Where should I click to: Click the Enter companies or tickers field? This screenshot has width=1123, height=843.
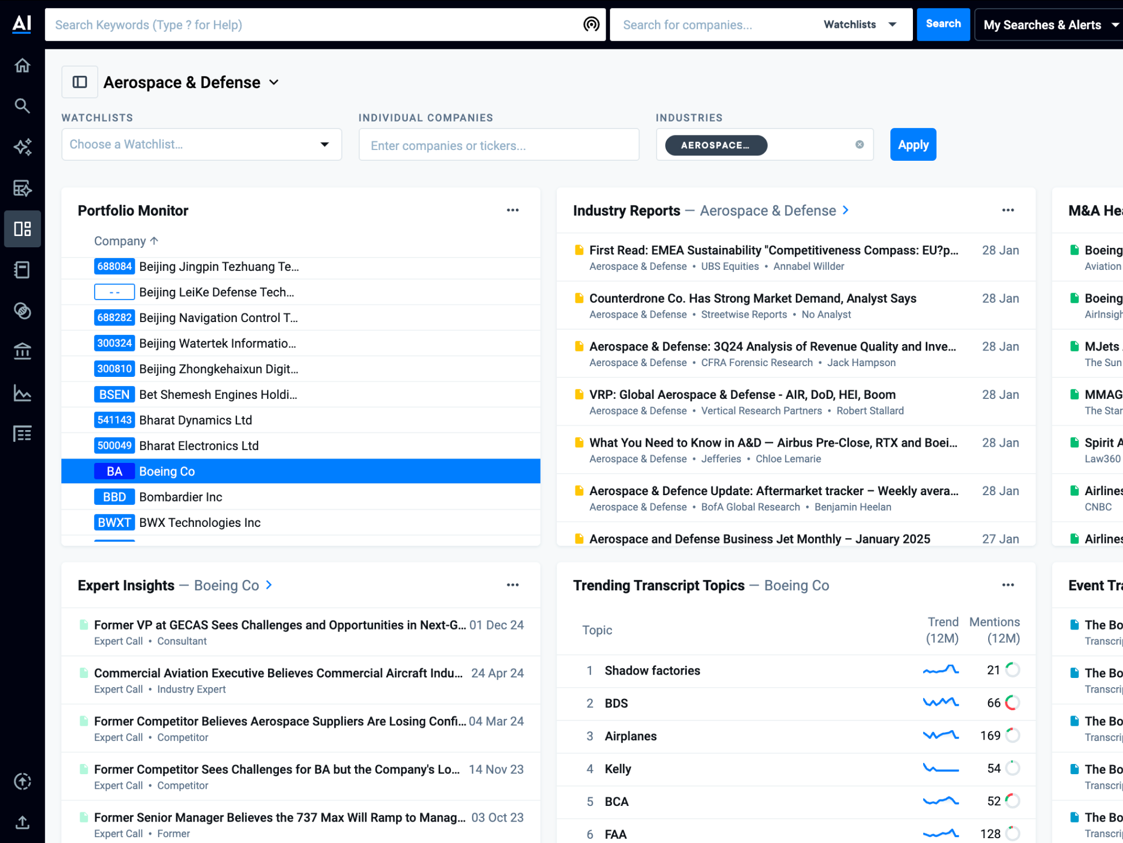pyautogui.click(x=499, y=145)
